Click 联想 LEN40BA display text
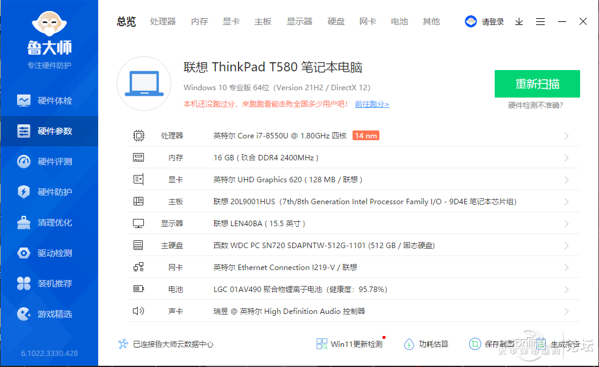Viewport: 599px width, 367px height. (259, 223)
